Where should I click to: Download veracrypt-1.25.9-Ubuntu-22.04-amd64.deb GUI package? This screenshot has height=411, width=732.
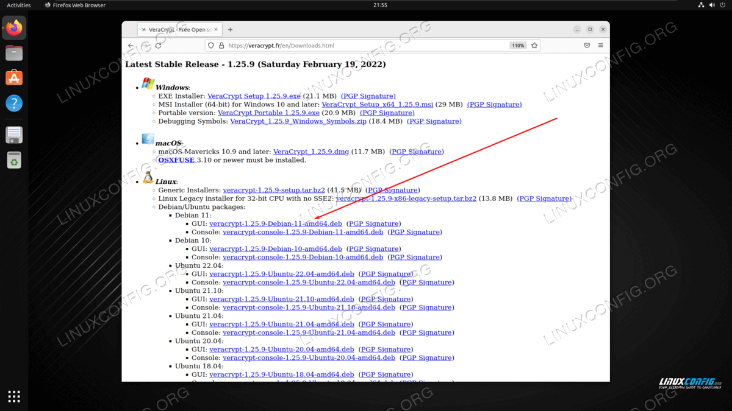(282, 274)
